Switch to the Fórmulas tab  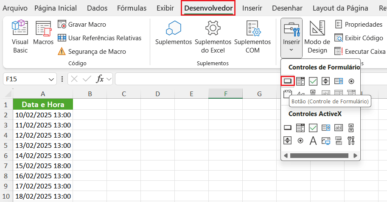coord(132,8)
